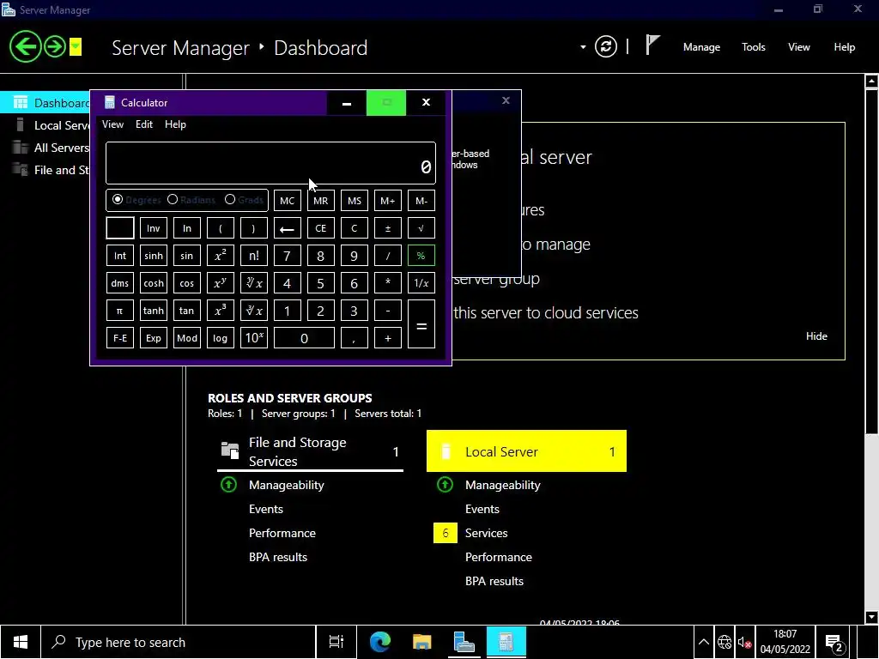The image size is (879, 659).
Task: Open Server Manager's Help menu
Action: 845,47
